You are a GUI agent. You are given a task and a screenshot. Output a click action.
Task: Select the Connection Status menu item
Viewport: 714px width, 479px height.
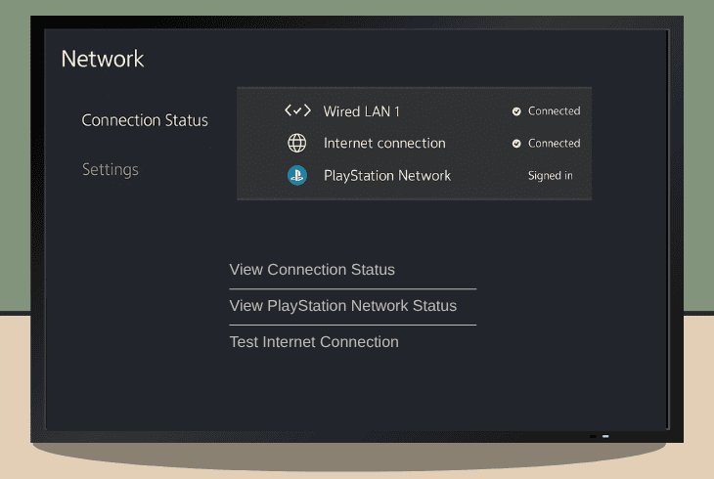pyautogui.click(x=145, y=120)
